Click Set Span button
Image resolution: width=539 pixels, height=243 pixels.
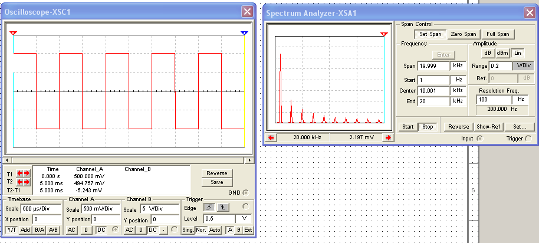430,34
